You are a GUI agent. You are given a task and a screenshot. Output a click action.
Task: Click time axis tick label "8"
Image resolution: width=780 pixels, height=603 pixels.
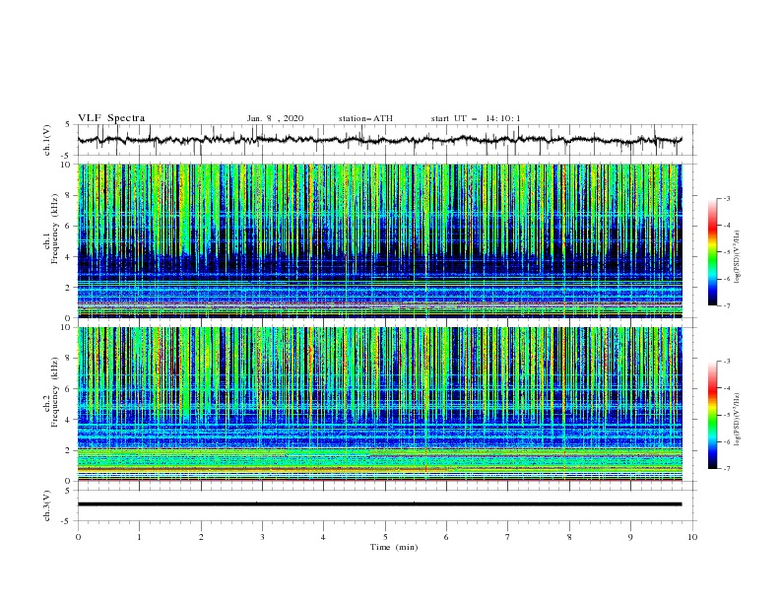point(569,537)
